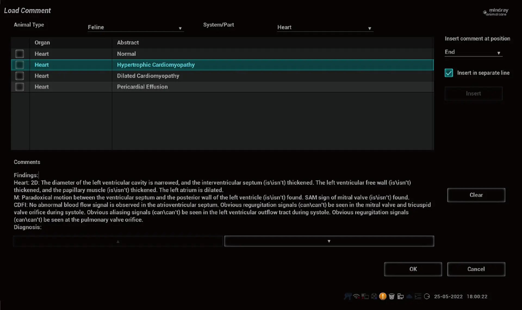Tick the Dilated Cardiomyopathy checkbox

20,76
